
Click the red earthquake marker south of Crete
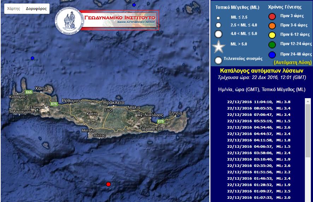(x=108, y=184)
